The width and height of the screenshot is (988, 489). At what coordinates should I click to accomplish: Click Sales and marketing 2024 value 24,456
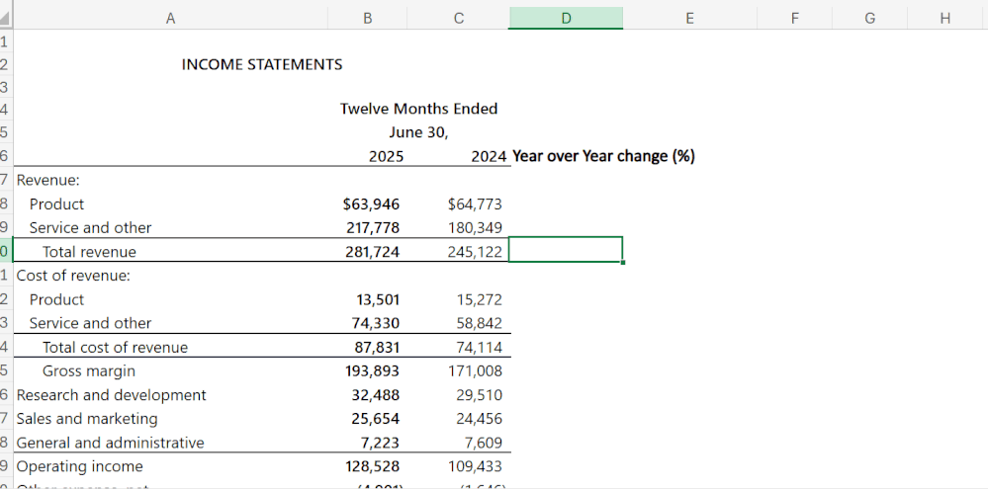[479, 419]
